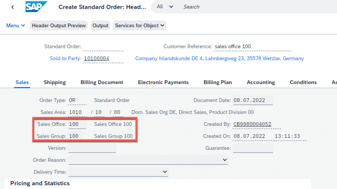Screen dimensions: 337x189
Task: Open the All search scope dropdown
Action: [x=165, y=7]
